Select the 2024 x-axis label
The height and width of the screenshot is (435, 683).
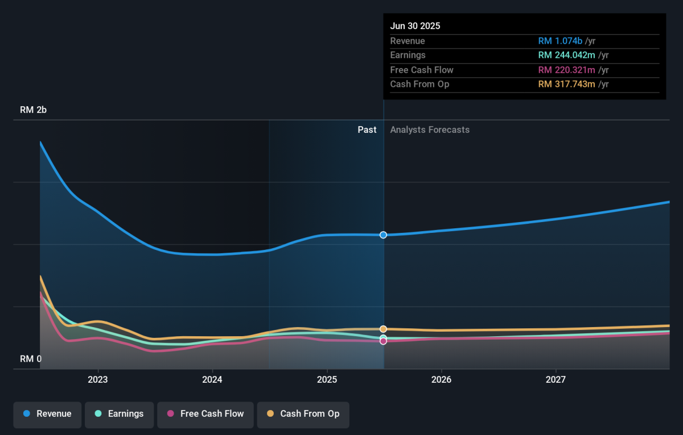212,379
